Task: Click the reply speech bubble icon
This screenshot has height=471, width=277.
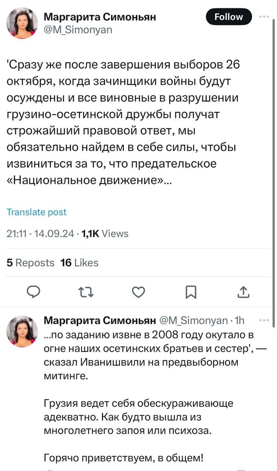Action: (33, 292)
